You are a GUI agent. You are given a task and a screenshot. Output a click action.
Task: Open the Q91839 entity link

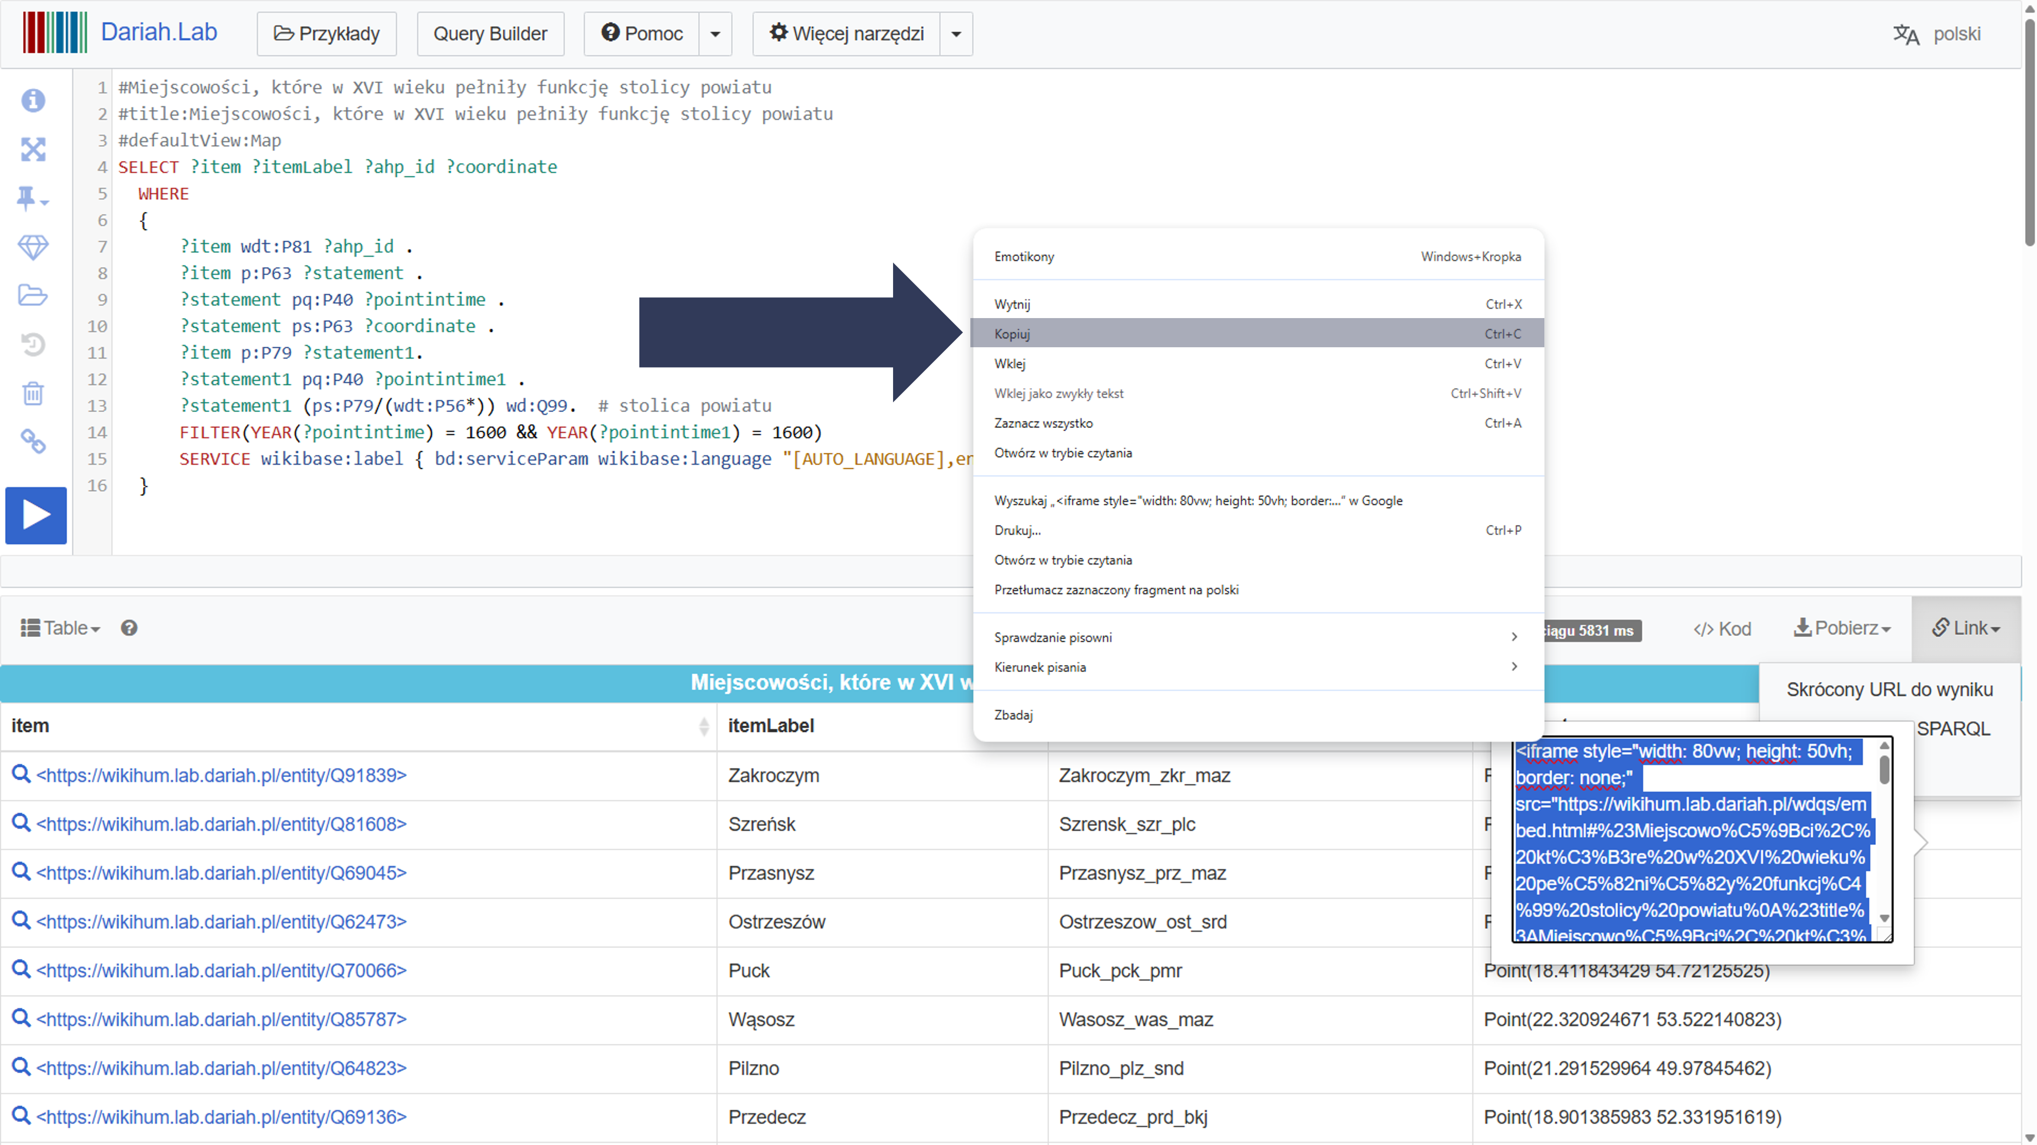click(221, 775)
